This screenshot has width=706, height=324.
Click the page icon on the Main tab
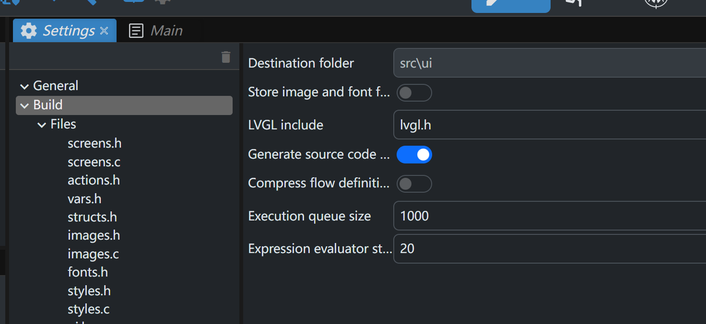[x=136, y=31]
